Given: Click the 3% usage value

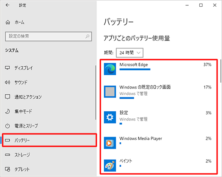Looking at the screenshot, I should [208, 113].
